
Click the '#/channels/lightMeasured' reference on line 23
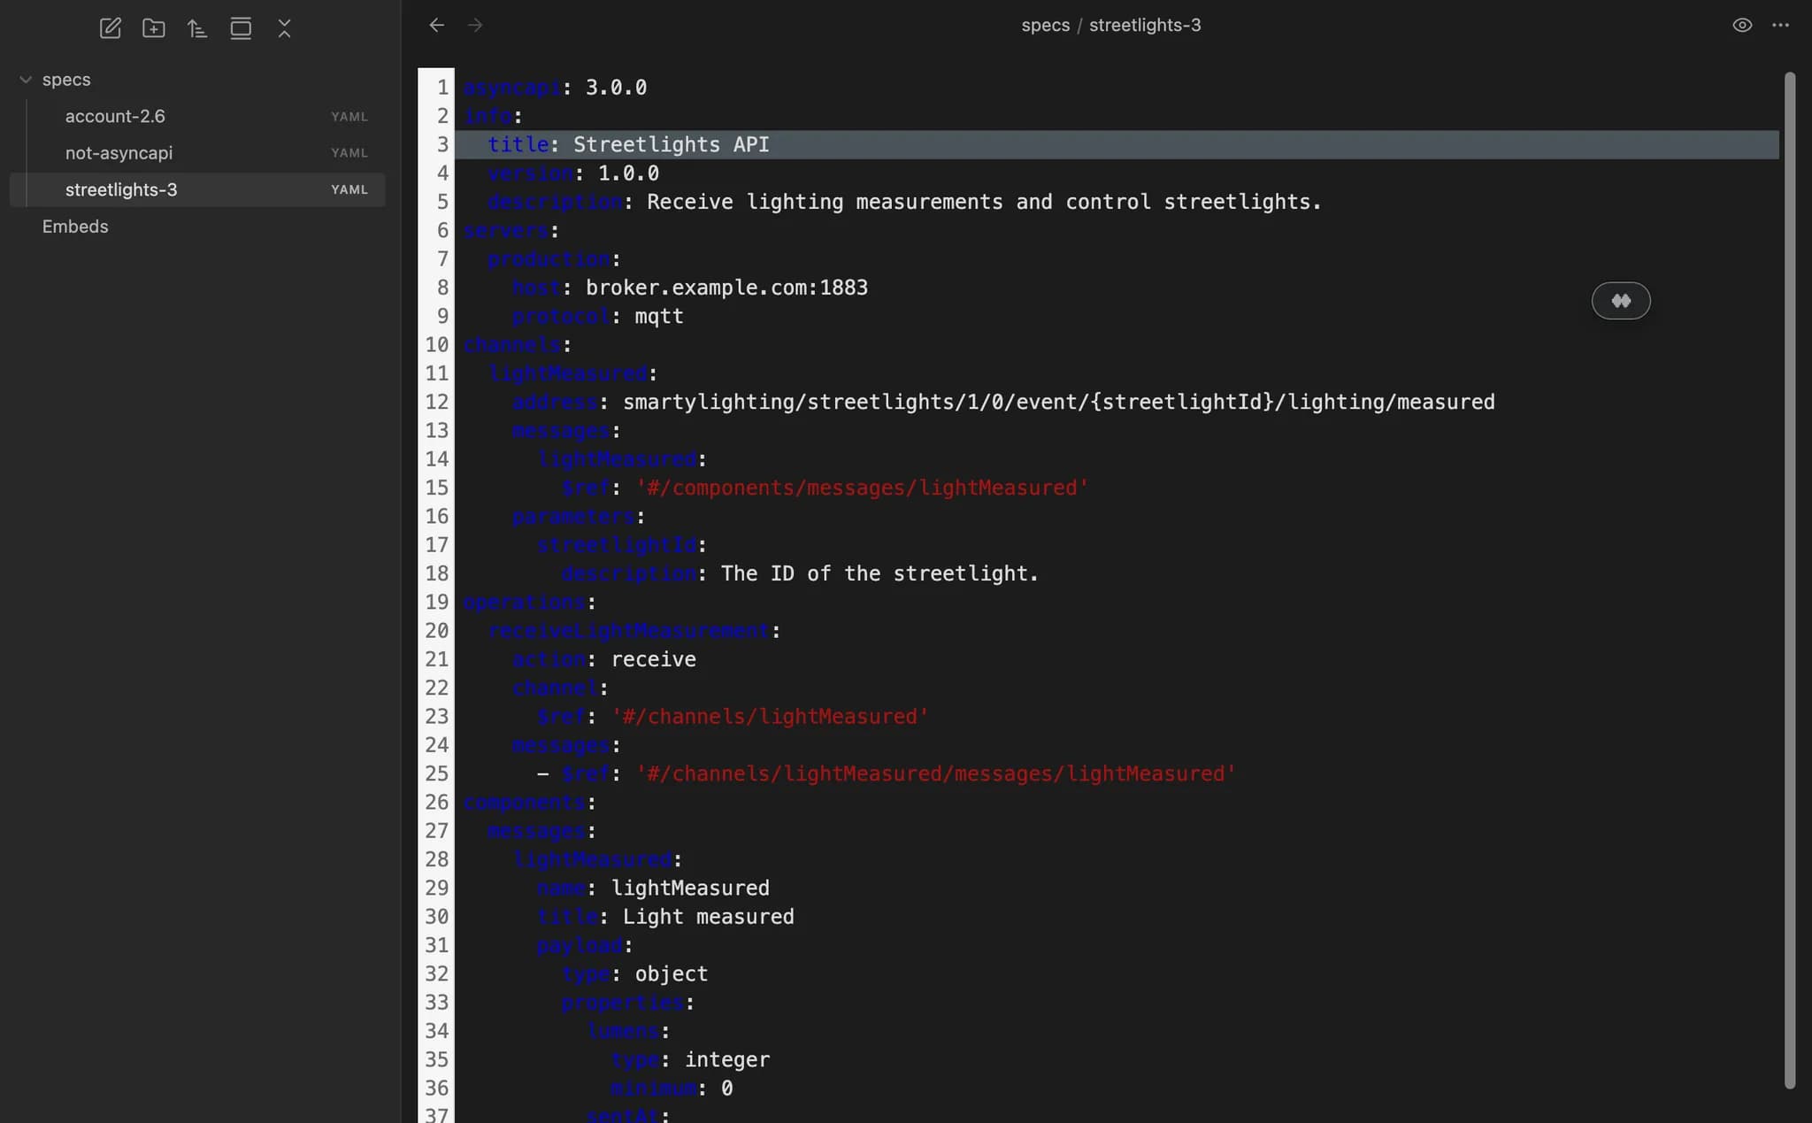pyautogui.click(x=770, y=716)
